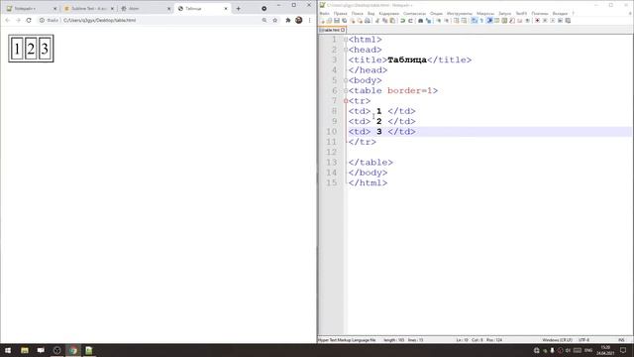The width and height of the screenshot is (634, 357).
Task: Click the Undo arrow in Notepad++ toolbar
Action: tap(403, 21)
